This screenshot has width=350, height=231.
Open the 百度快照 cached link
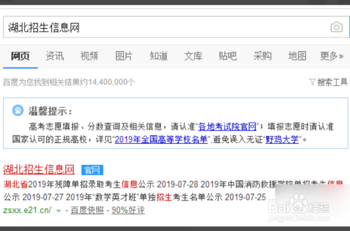tap(87, 210)
